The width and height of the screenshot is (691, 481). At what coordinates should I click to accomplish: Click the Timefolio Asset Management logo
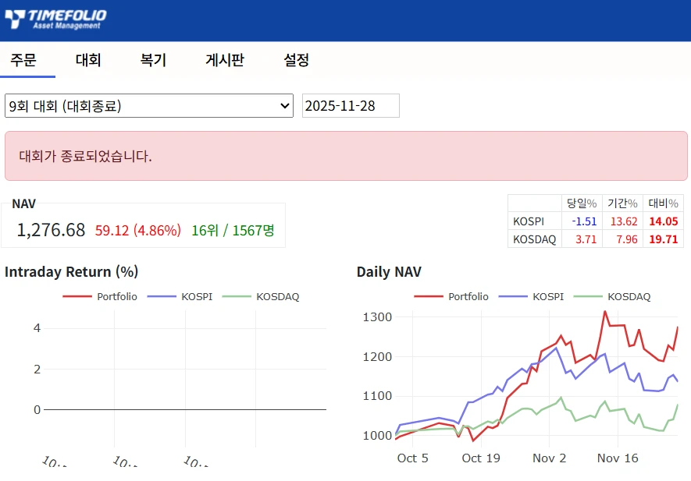tap(55, 19)
